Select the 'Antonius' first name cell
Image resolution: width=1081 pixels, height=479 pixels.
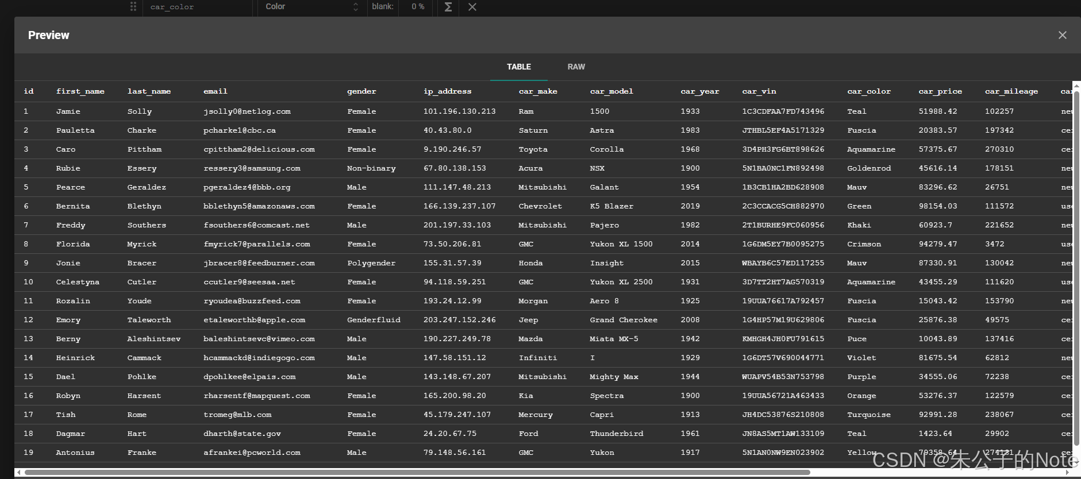click(75, 453)
